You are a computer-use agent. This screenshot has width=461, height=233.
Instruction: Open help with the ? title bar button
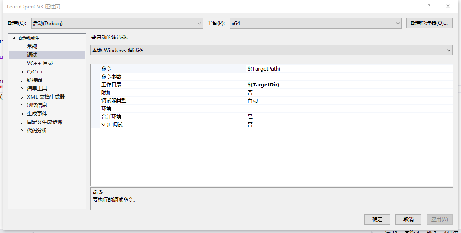point(429,6)
